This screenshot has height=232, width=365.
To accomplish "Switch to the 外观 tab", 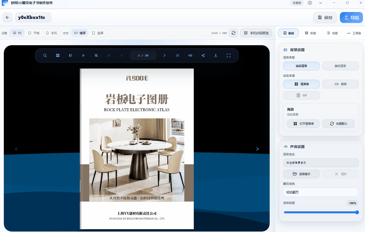I will pyautogui.click(x=310, y=33).
